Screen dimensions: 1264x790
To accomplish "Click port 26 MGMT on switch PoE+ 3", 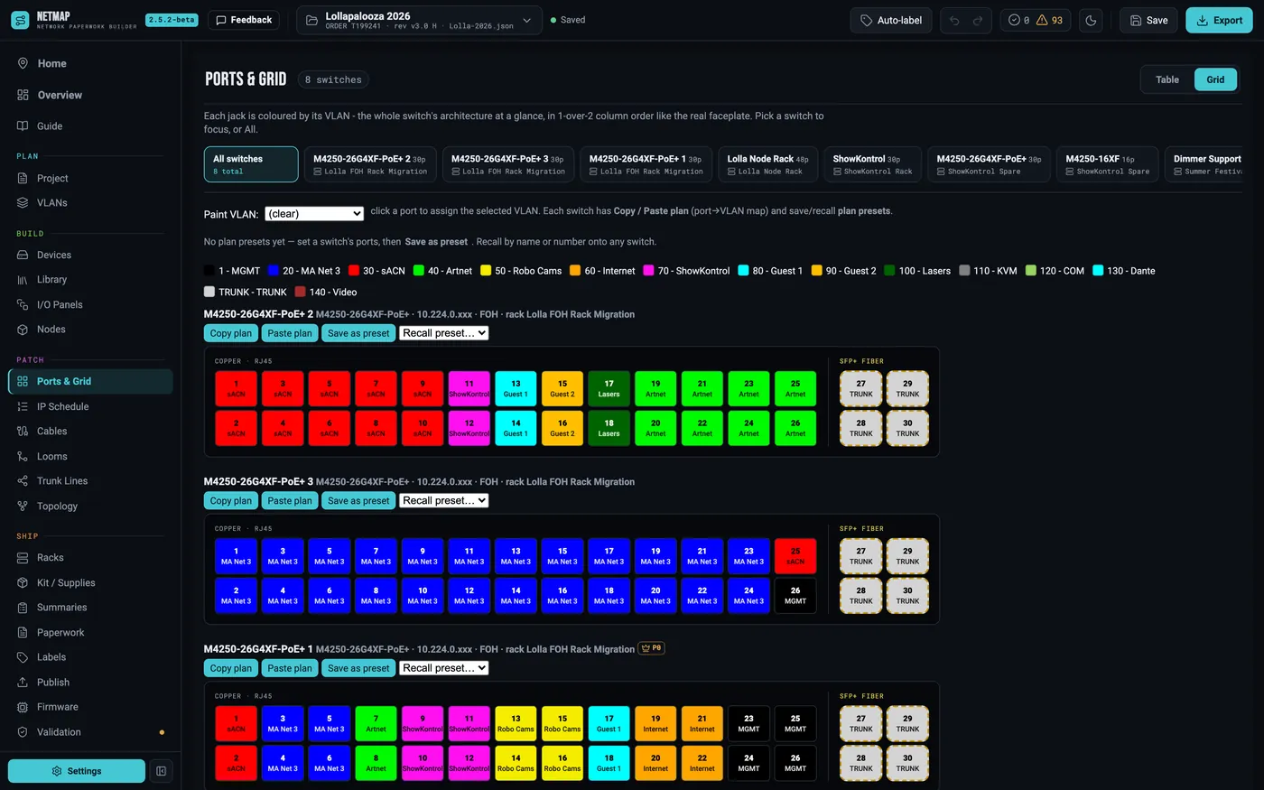I will point(795,596).
